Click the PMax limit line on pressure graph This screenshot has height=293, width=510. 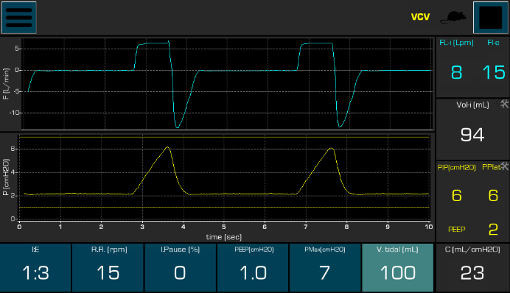click(225, 138)
